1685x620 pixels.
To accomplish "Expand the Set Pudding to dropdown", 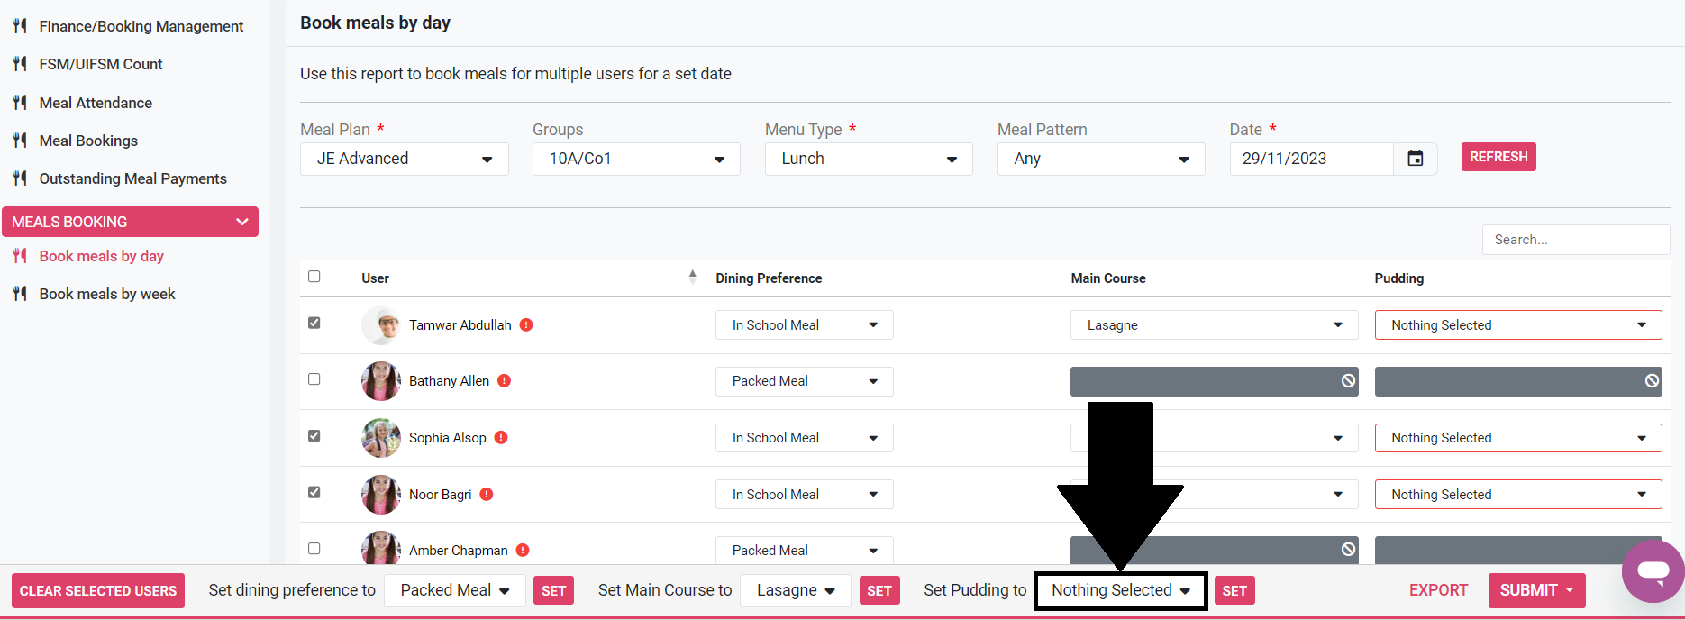I will pyautogui.click(x=1120, y=591).
